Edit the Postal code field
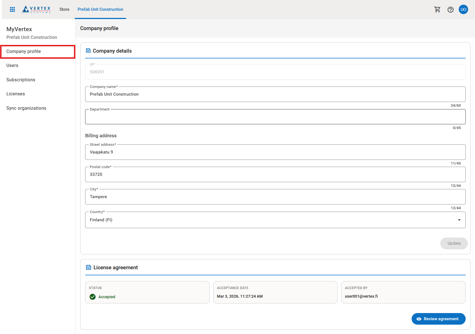This screenshot has height=334, width=475. [x=275, y=174]
